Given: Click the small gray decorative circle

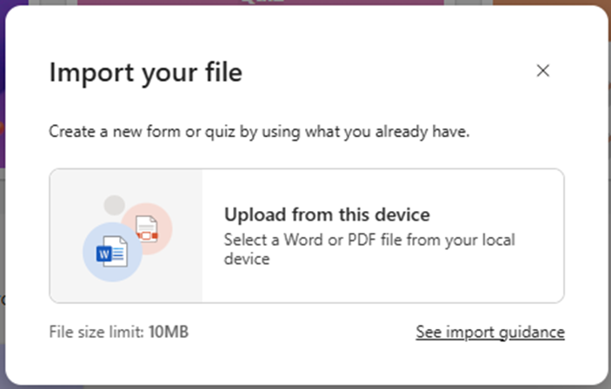Looking at the screenshot, I should click(x=114, y=206).
